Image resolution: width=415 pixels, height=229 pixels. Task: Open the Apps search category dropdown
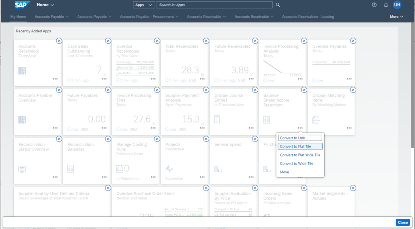coord(144,5)
